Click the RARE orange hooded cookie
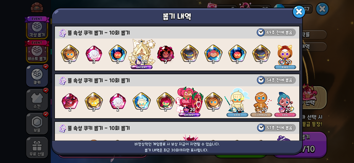 (285, 56)
